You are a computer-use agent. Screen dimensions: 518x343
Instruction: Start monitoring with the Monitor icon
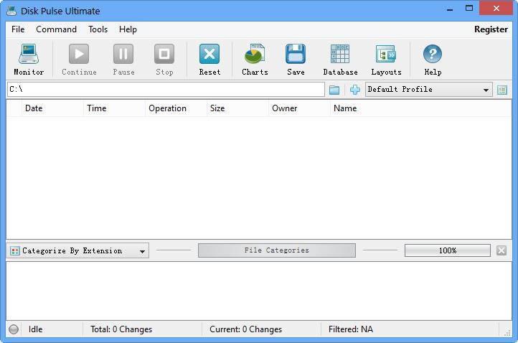click(x=29, y=60)
